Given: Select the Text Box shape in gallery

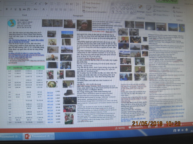Looking at the screenshot, I should coord(112,4).
